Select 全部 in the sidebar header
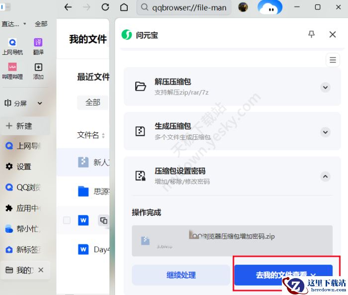The width and height of the screenshot is (348, 295). pos(41,24)
